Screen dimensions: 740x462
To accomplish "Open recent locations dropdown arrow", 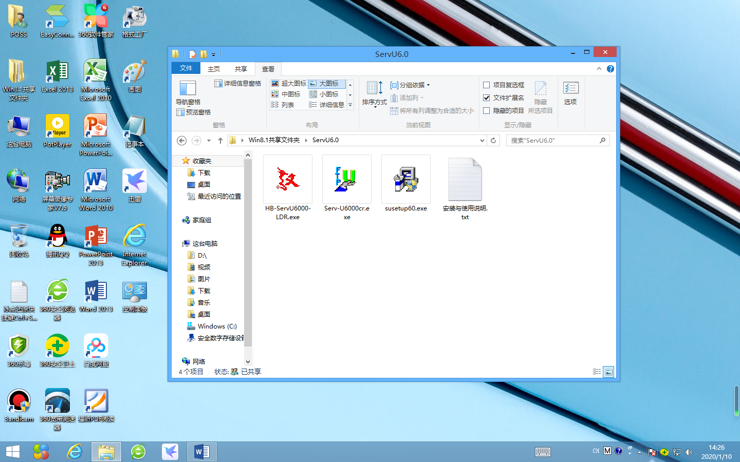I will point(209,140).
